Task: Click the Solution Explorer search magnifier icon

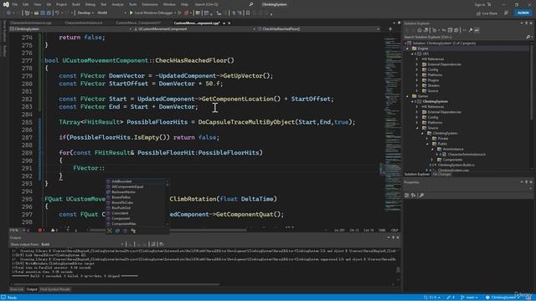Action: click(x=528, y=37)
